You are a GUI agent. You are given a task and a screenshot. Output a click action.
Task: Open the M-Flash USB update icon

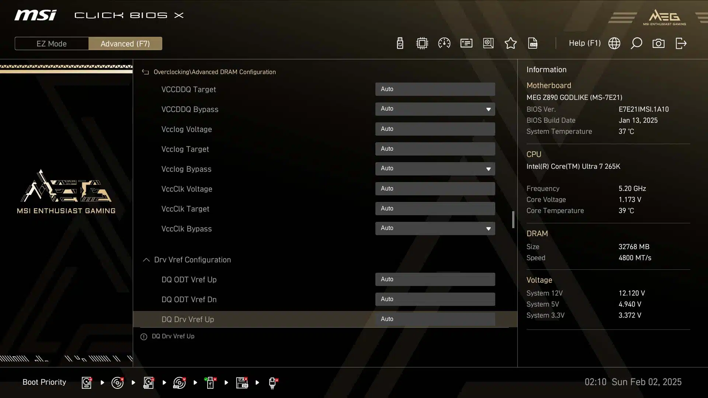pos(400,43)
